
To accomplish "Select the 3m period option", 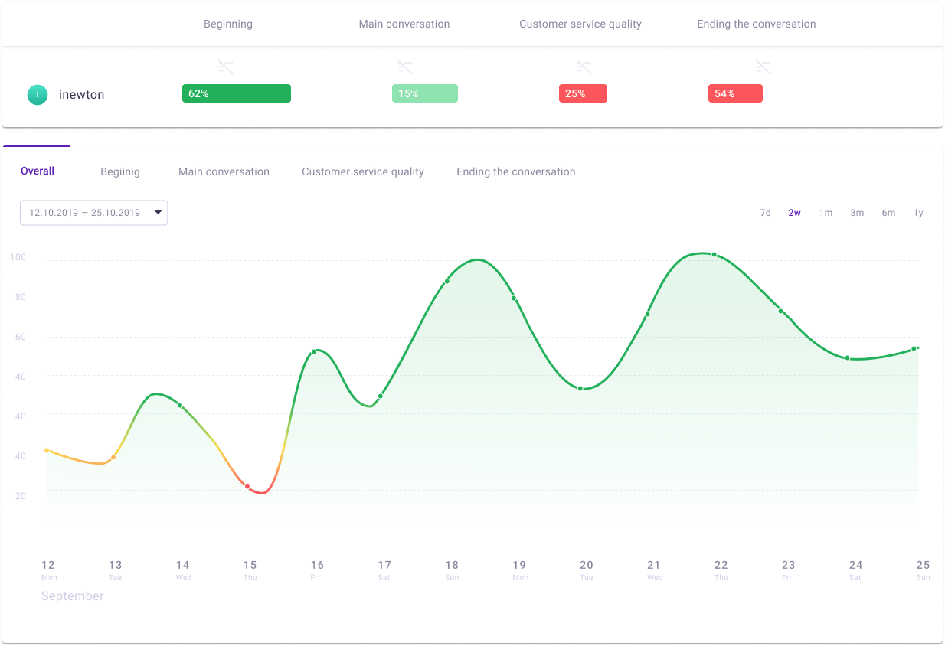I will click(857, 213).
